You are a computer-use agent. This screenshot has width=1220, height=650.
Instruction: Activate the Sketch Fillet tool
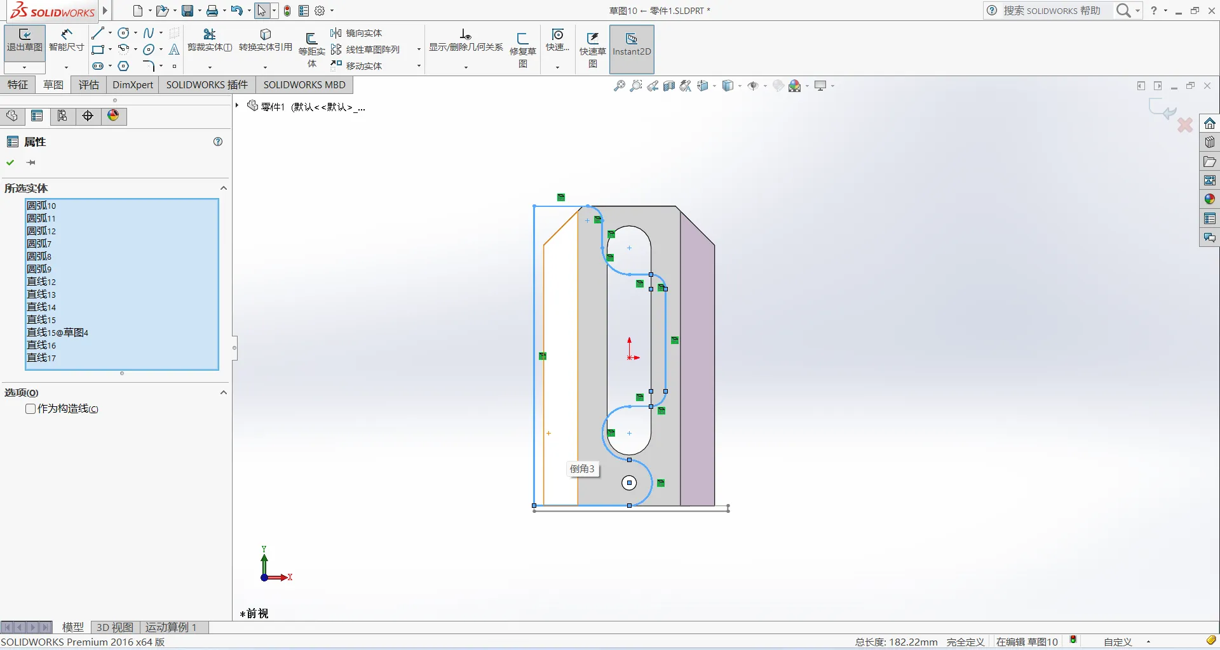149,66
